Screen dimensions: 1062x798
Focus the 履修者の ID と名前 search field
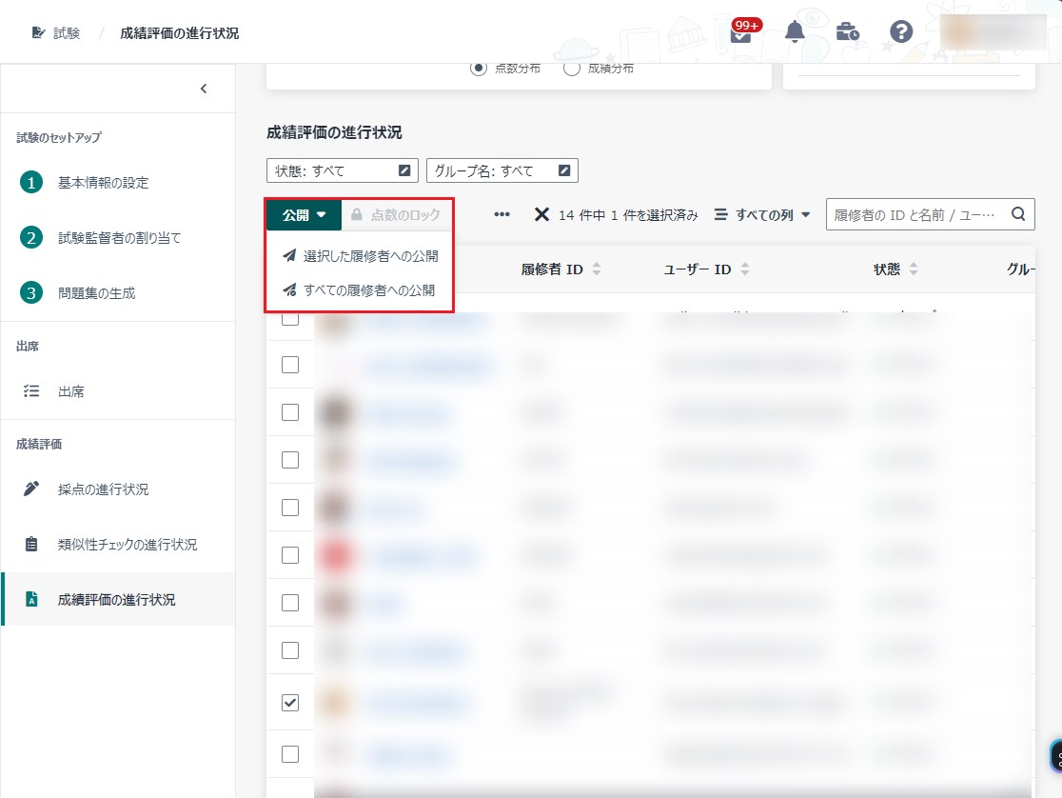click(x=914, y=215)
